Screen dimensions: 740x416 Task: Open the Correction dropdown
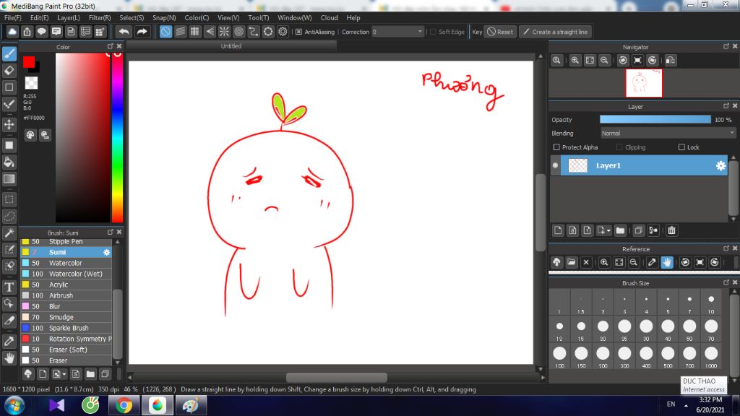pyautogui.click(x=397, y=32)
